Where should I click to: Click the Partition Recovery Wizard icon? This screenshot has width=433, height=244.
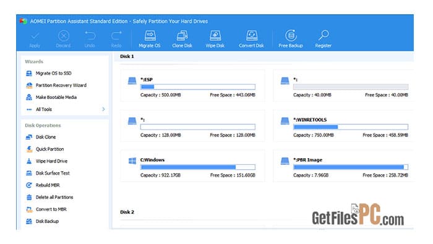[29, 85]
